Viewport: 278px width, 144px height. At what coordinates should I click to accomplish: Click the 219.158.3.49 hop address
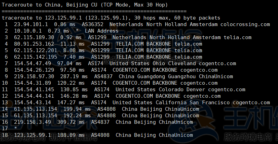pyautogui.click(x=33, y=122)
